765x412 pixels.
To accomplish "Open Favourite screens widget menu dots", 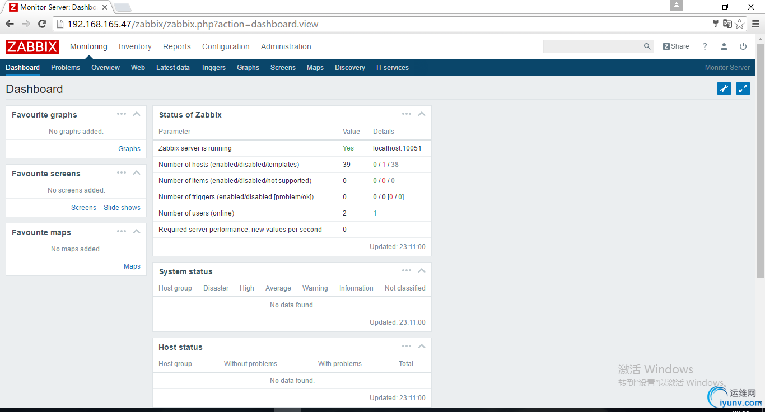I will point(122,172).
